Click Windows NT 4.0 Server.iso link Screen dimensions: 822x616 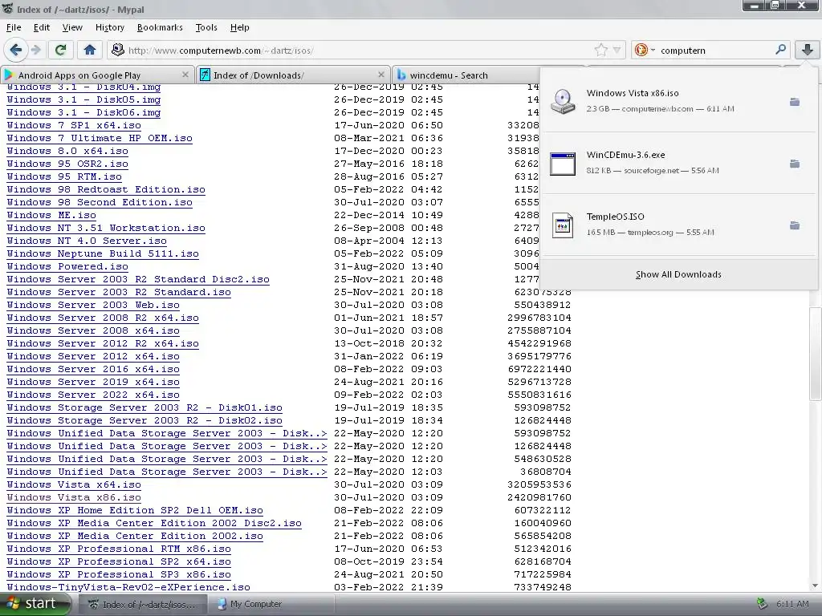[x=87, y=241]
